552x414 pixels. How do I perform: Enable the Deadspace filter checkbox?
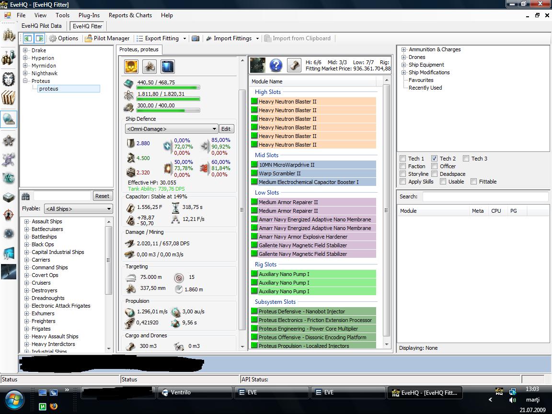(x=435, y=174)
